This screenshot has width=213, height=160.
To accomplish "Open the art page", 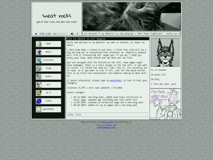I will click(49, 85).
